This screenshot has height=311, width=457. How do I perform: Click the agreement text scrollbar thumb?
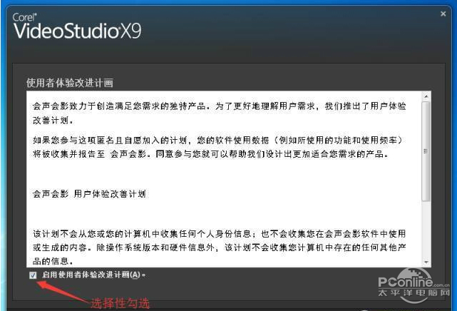pyautogui.click(x=426, y=151)
